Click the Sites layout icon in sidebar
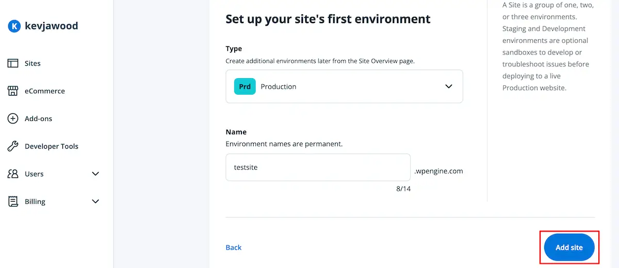This screenshot has height=268, width=619. [x=13, y=63]
